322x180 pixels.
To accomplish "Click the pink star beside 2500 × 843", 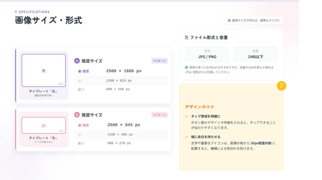I will tap(80, 125).
